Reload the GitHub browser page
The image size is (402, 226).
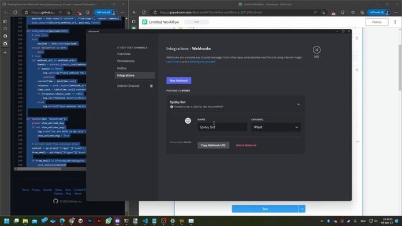(x=15, y=13)
